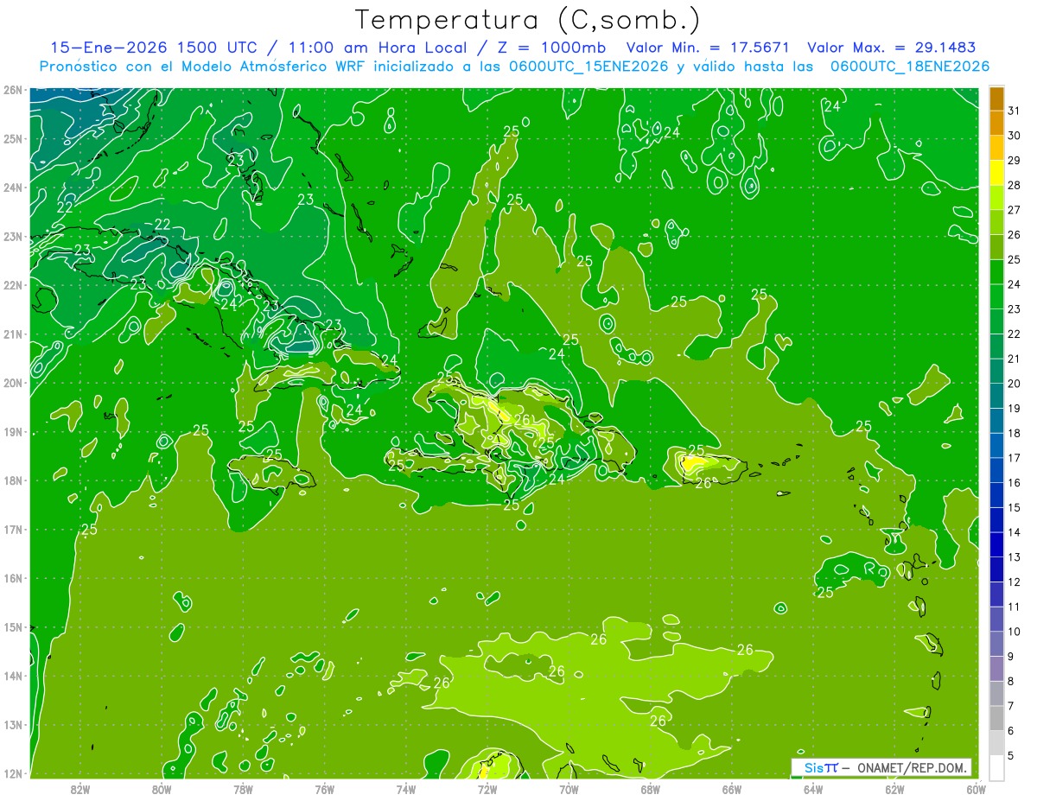1037x801 pixels.
Task: Pick the orange legend swatch between 30 and 31
Action: tap(996, 123)
